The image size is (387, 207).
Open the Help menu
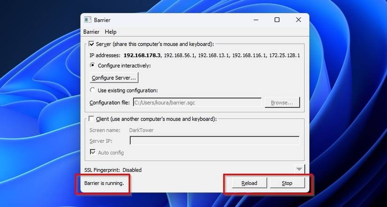[111, 32]
